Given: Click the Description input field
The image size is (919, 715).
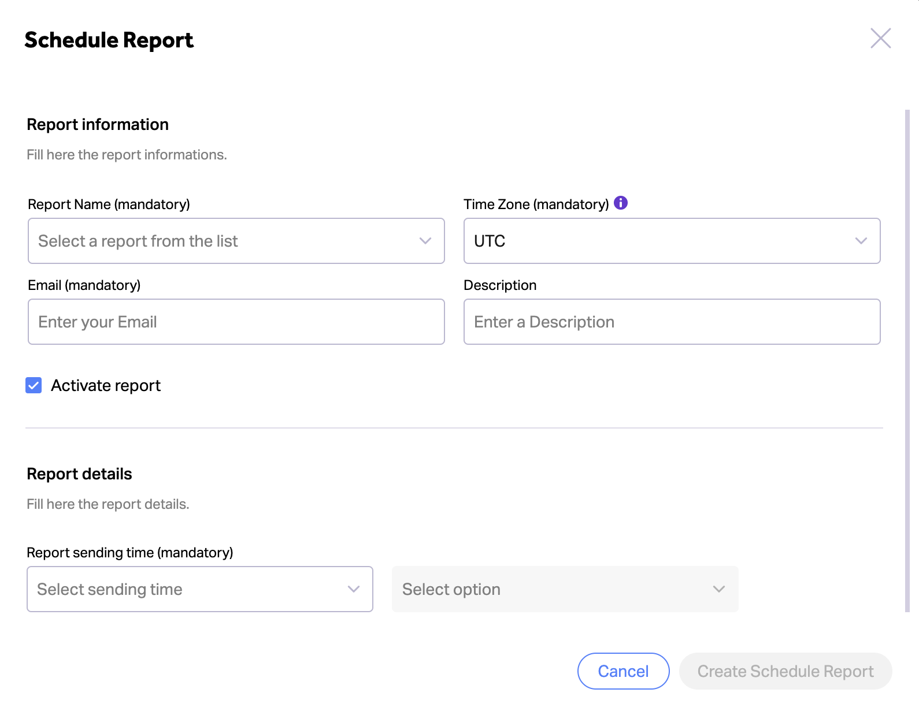Looking at the screenshot, I should tap(672, 322).
